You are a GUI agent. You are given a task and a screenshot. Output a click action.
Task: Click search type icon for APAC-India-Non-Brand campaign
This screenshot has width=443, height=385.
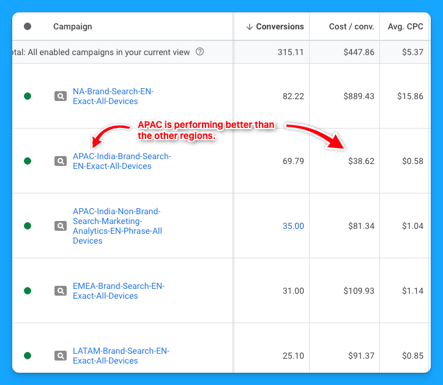point(61,226)
